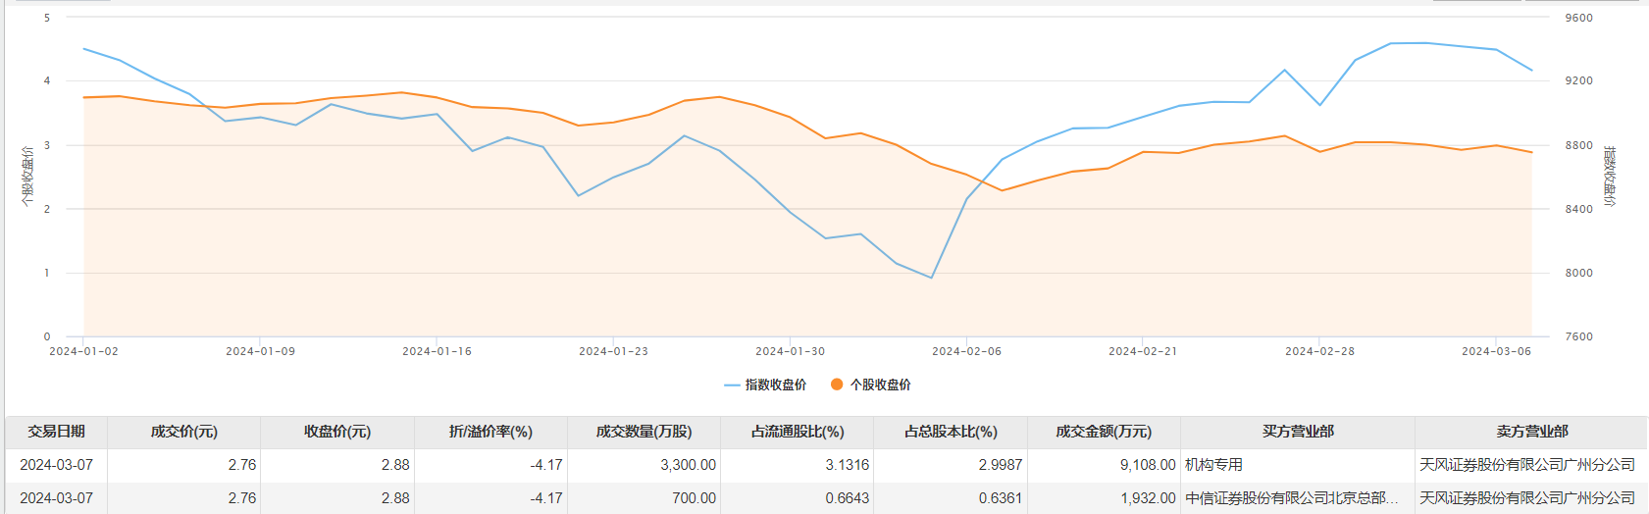Click the 成交金额(万元) column header
Image resolution: width=1649 pixels, height=514 pixels.
(1104, 432)
